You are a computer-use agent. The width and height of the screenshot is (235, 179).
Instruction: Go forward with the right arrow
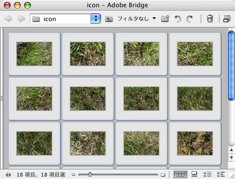(21, 19)
